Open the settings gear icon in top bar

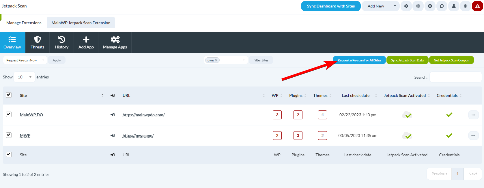pos(406,6)
